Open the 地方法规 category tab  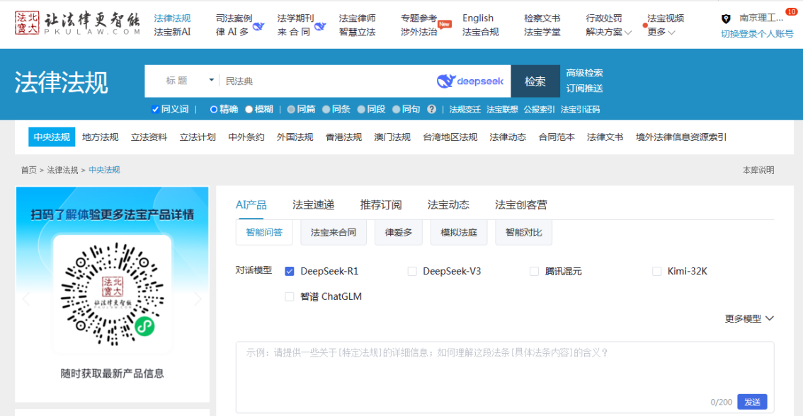click(100, 137)
